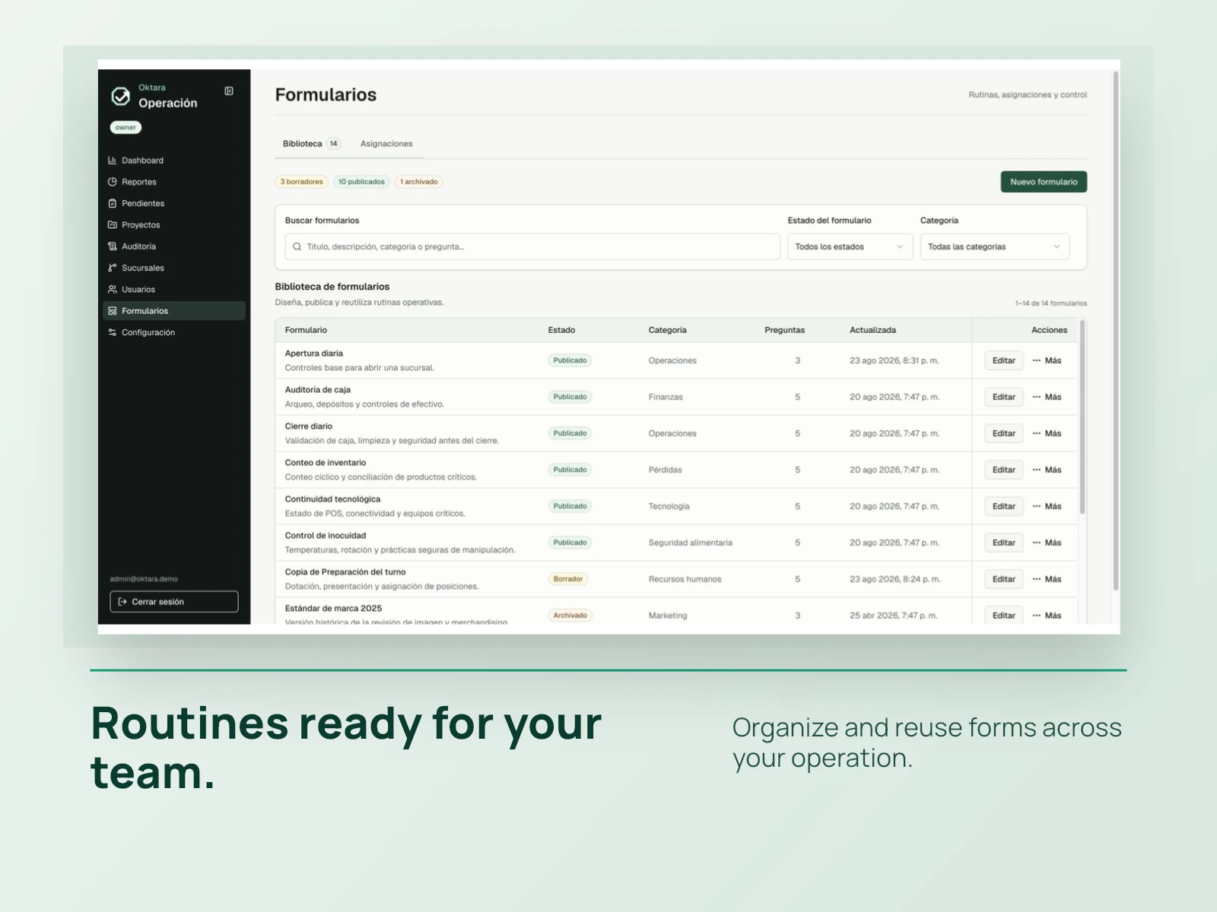Click the search magnifier icon
The width and height of the screenshot is (1217, 912).
297,246
